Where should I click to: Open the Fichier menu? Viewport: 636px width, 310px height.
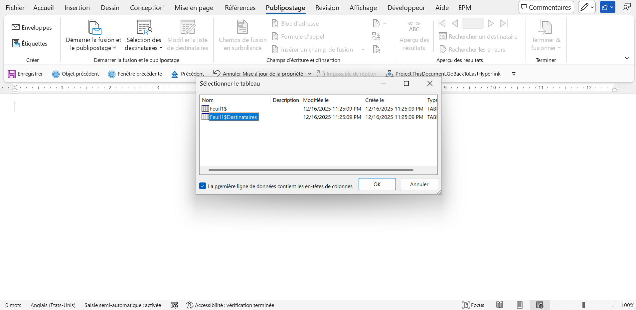click(15, 8)
